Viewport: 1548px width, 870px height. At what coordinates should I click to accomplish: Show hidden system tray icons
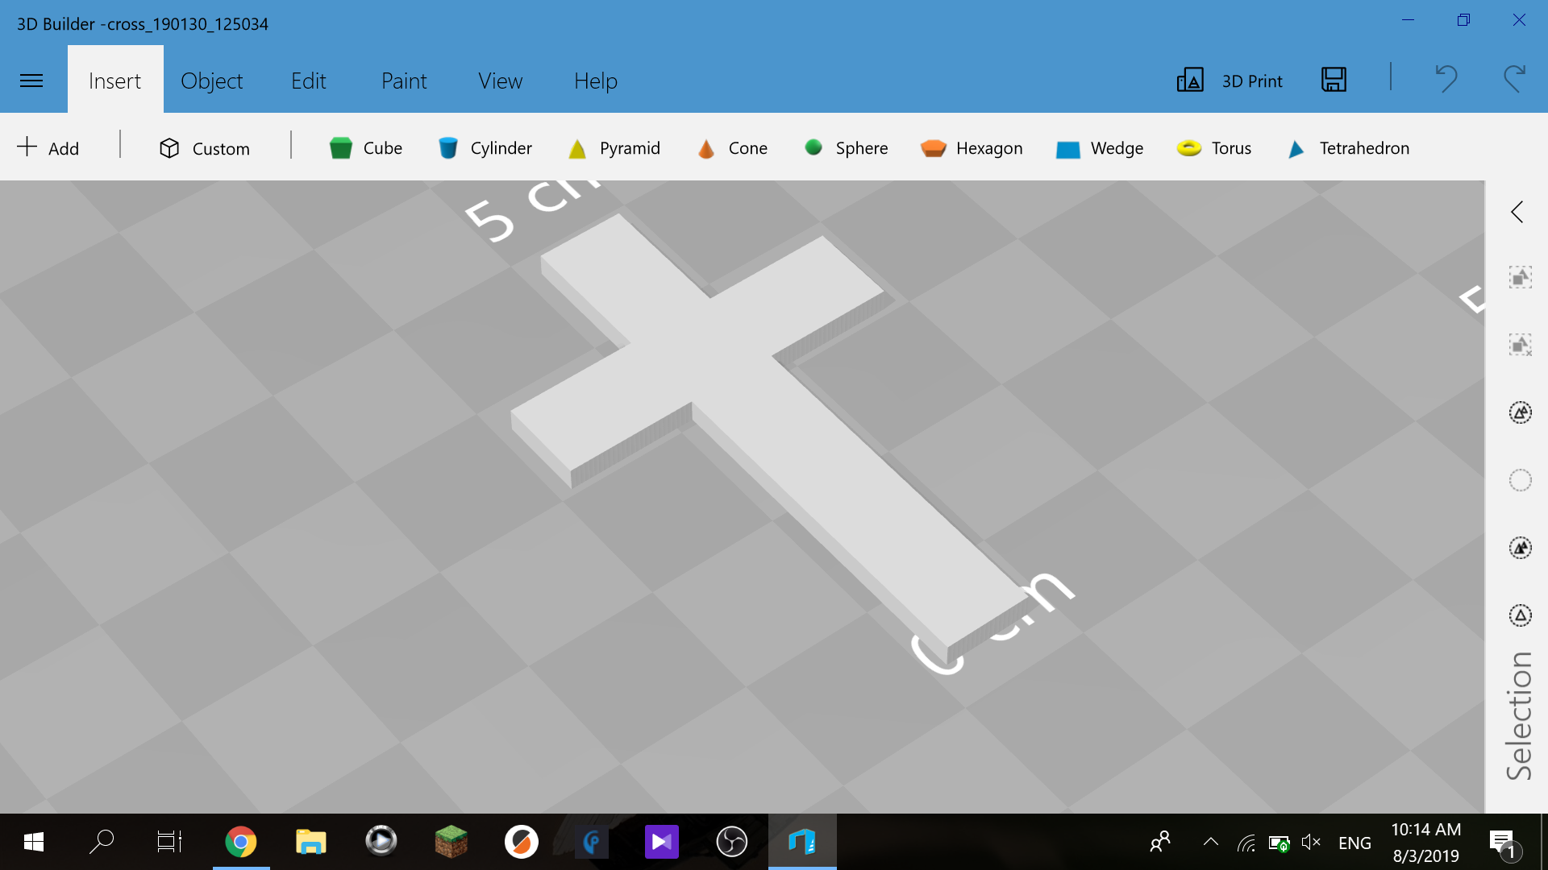coord(1210,843)
